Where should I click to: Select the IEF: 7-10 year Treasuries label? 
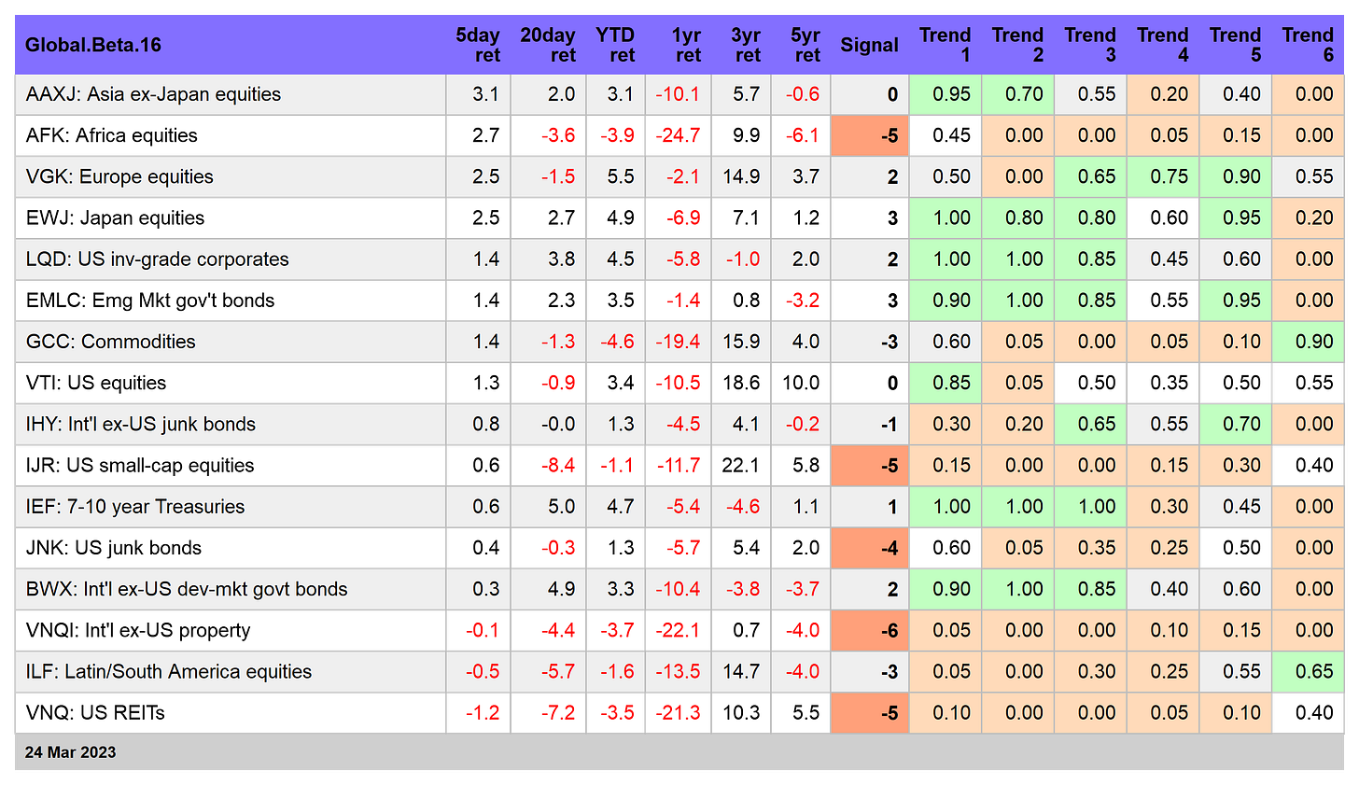(135, 506)
